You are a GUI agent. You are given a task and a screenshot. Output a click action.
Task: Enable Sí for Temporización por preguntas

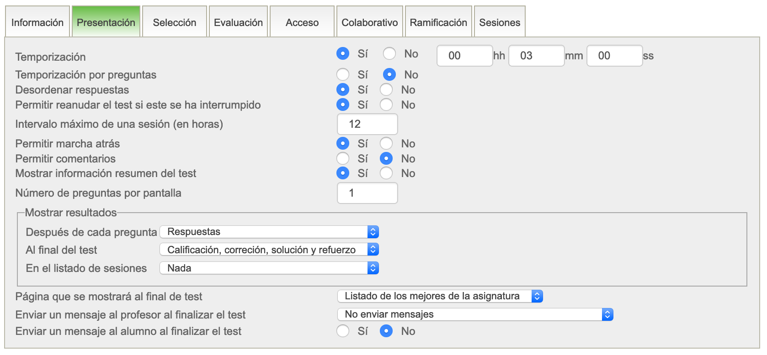click(x=343, y=74)
